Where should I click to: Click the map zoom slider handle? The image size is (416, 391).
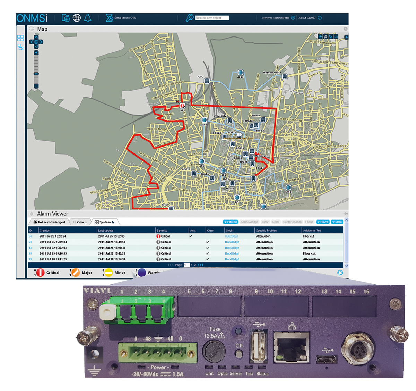click(36, 74)
